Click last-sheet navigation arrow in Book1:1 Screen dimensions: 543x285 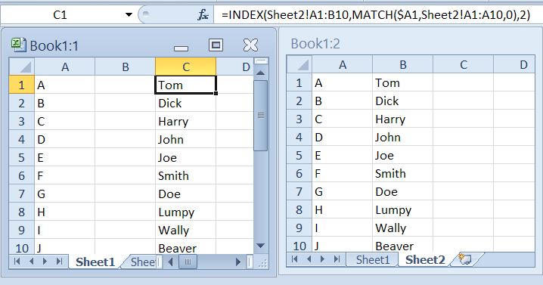pos(59,262)
